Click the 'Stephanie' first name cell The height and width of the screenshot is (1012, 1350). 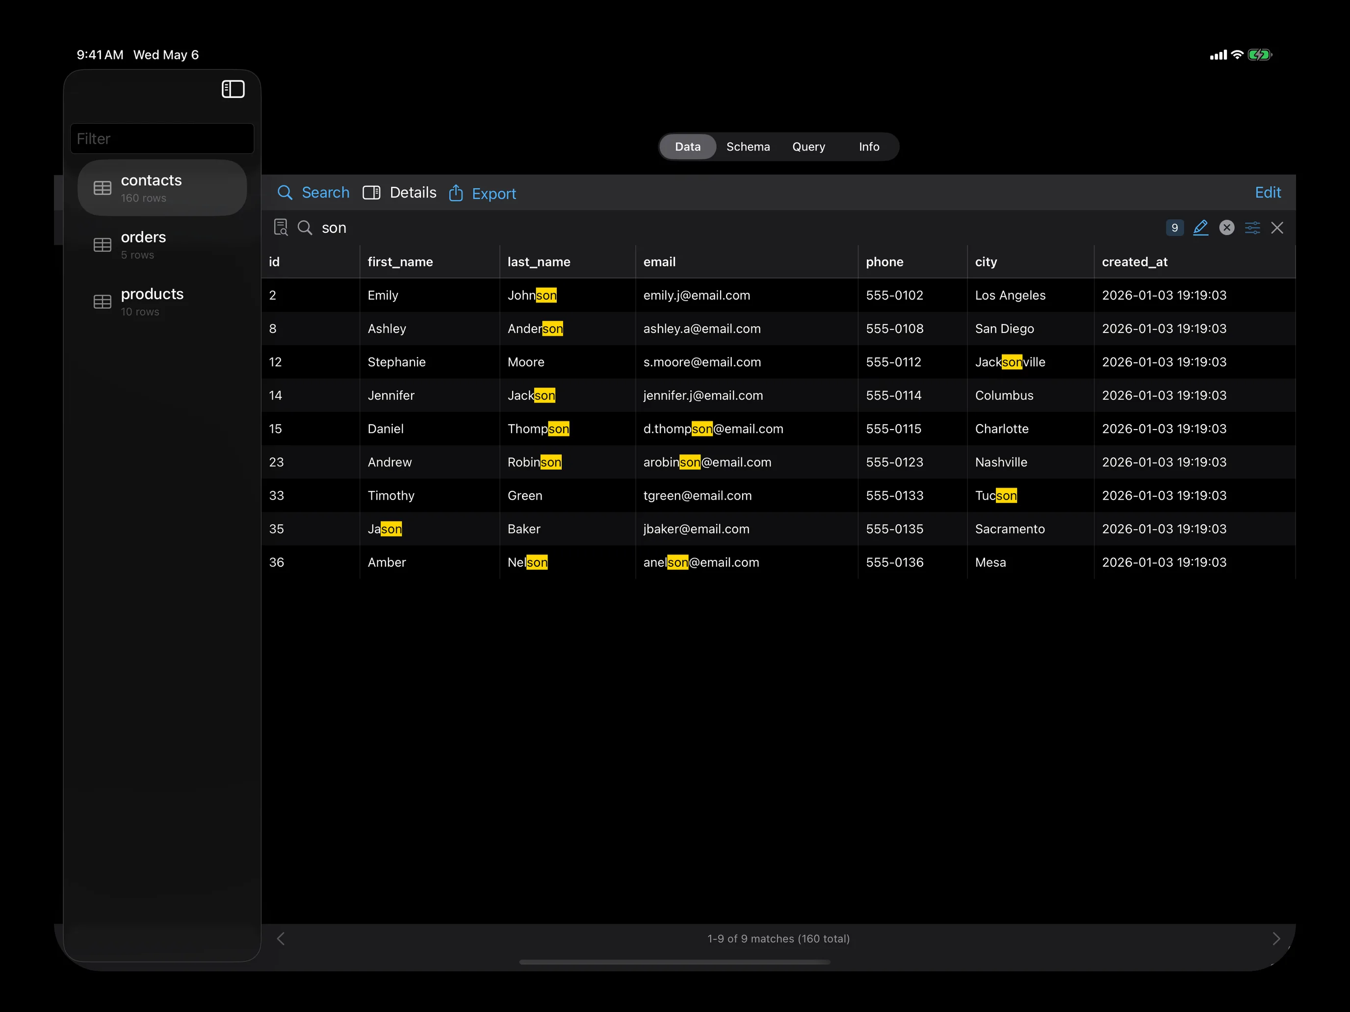pos(430,362)
